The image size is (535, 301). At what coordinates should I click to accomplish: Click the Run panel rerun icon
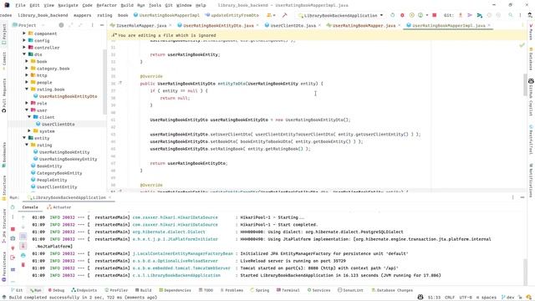[13, 207]
